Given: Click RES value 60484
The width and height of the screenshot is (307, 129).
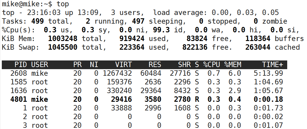Looking at the screenshot, I should [x=151, y=73].
